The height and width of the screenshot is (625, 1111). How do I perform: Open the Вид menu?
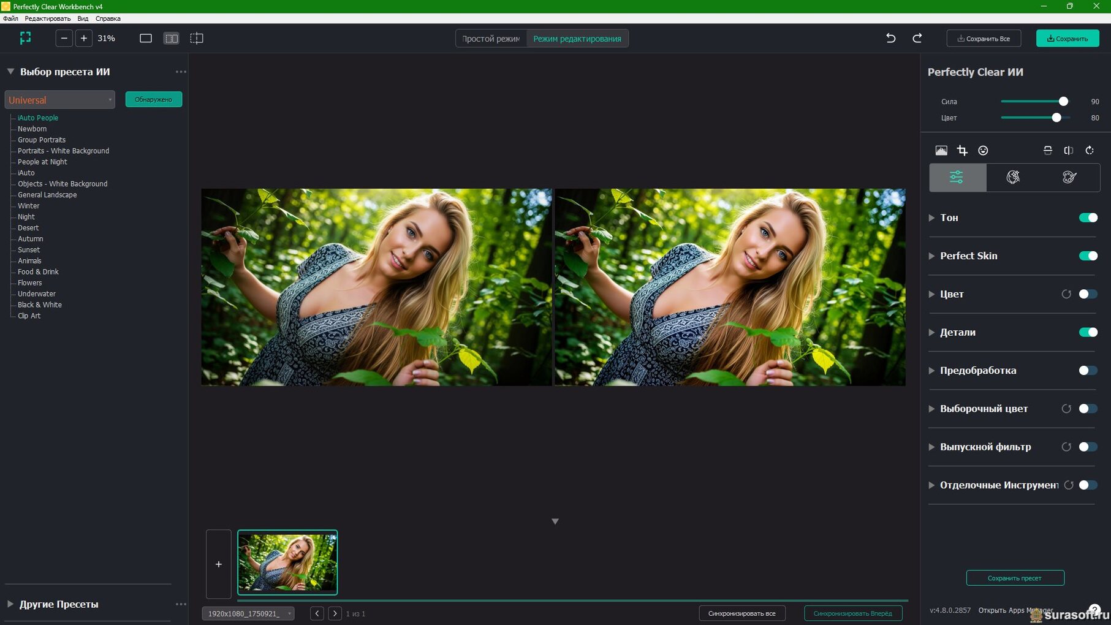tap(83, 18)
